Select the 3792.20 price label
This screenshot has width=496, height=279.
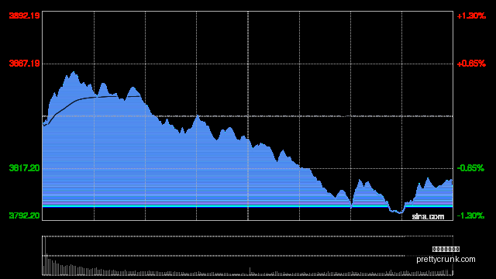click(24, 215)
